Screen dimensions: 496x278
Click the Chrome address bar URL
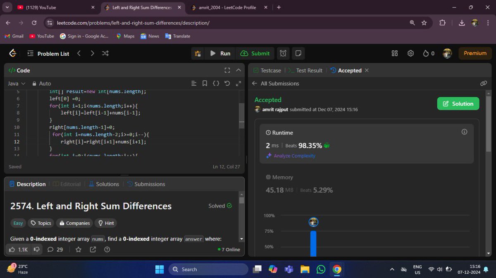pyautogui.click(x=133, y=23)
